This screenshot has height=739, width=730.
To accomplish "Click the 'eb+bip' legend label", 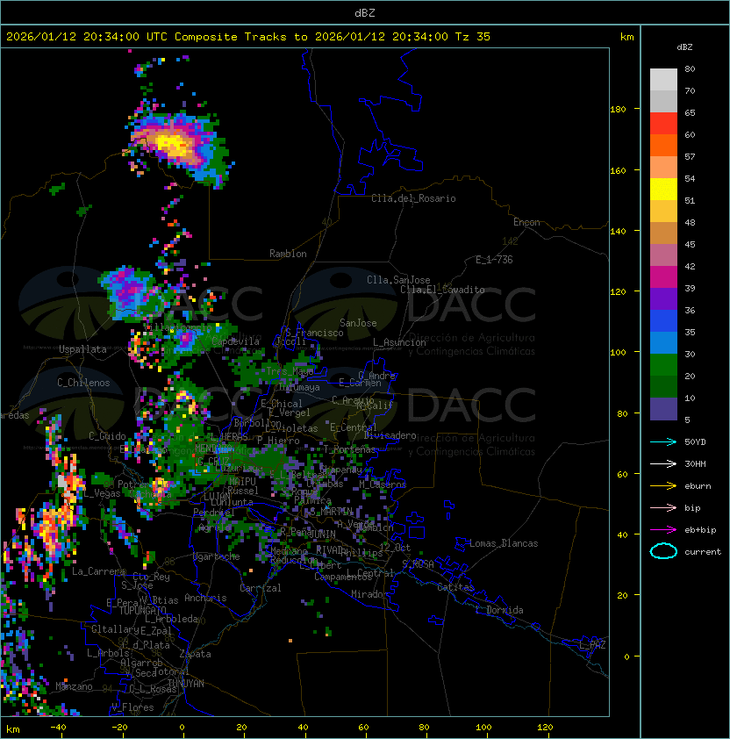I will coord(700,530).
